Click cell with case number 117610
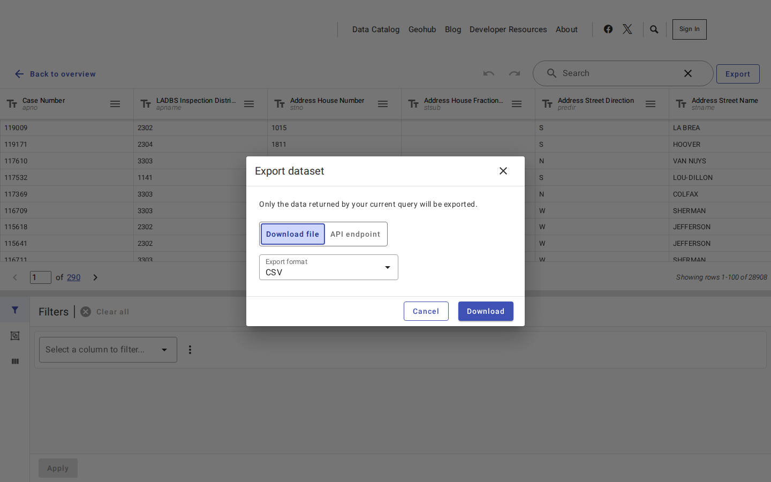 point(67,161)
